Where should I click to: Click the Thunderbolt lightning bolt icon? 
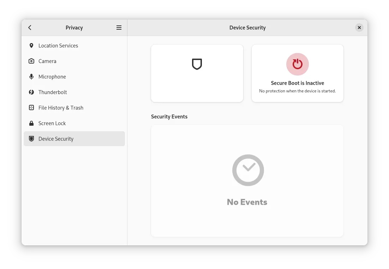31,92
